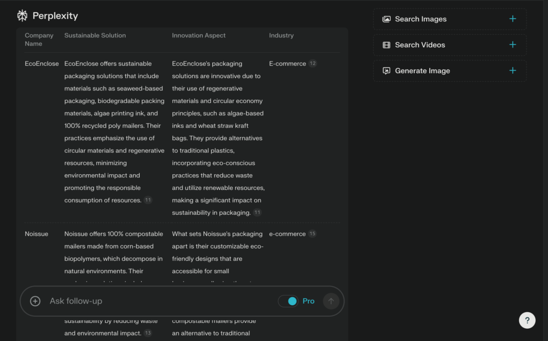Open citation 15 beside Noissue's e-commerce
Image resolution: width=548 pixels, height=341 pixels.
[x=312, y=234]
